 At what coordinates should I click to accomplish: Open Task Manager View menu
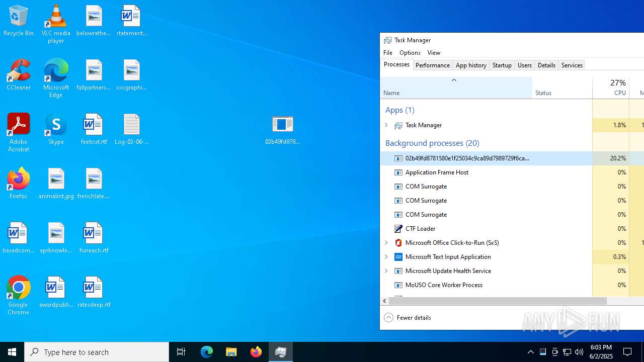434,53
